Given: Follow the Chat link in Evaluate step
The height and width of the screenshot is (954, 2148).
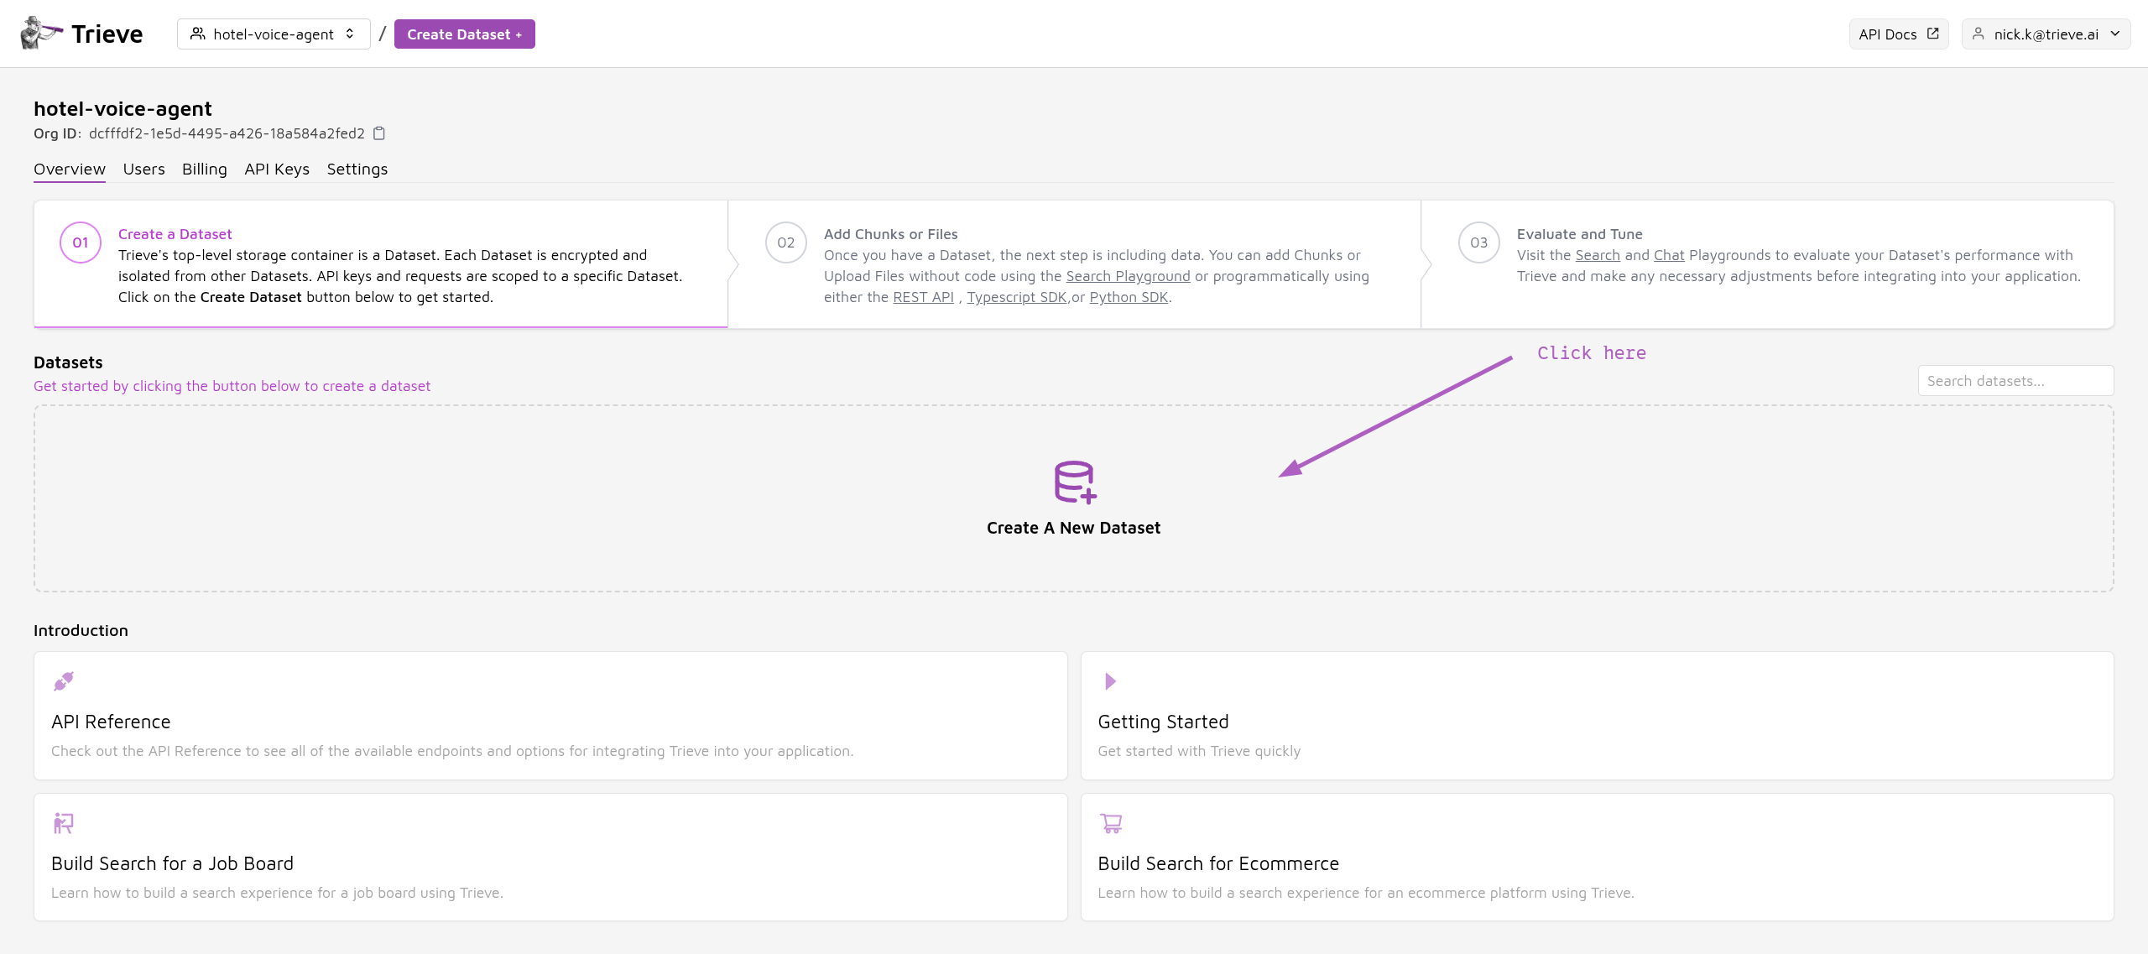Looking at the screenshot, I should point(1669,255).
